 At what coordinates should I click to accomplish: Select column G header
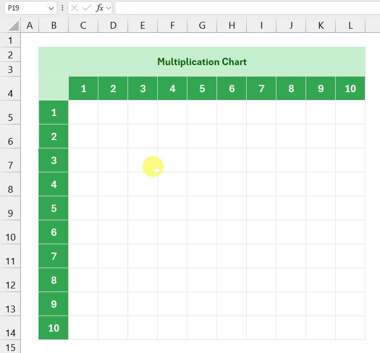tap(202, 26)
